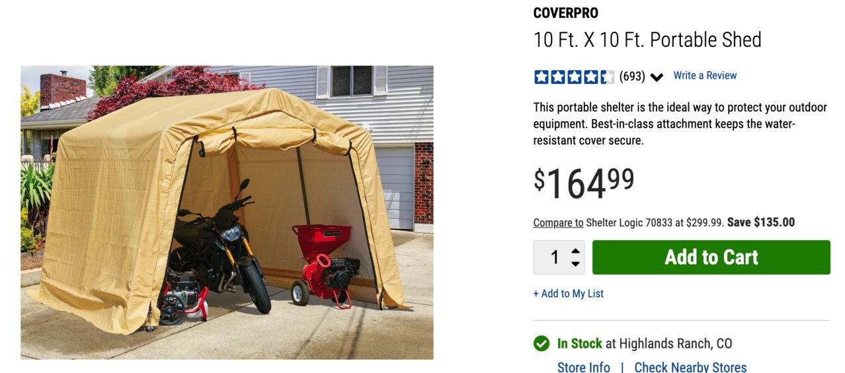Open the Check Nearby Stores link

[690, 367]
